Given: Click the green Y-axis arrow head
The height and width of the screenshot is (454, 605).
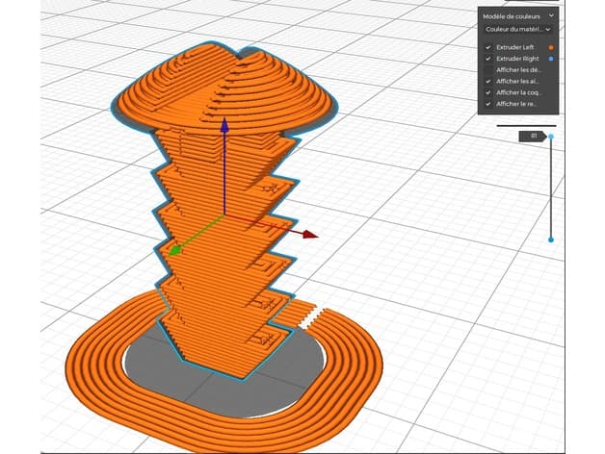Looking at the screenshot, I should (x=175, y=251).
